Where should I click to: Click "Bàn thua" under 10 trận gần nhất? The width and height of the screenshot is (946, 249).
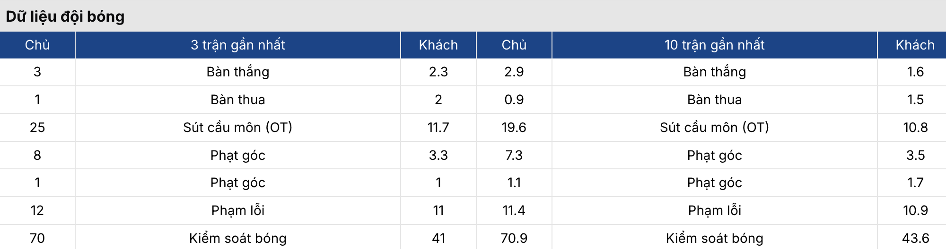(x=714, y=100)
